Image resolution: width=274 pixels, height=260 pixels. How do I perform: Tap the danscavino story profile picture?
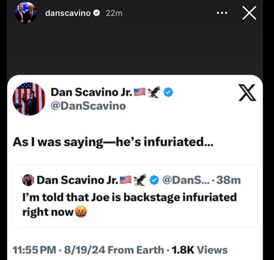point(26,13)
